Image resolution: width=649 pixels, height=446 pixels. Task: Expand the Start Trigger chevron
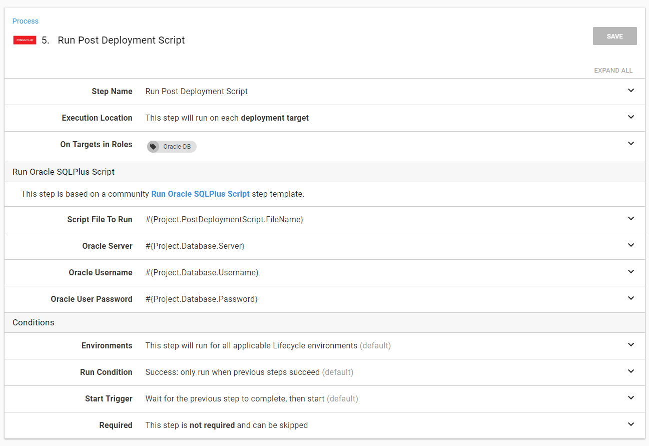(630, 398)
